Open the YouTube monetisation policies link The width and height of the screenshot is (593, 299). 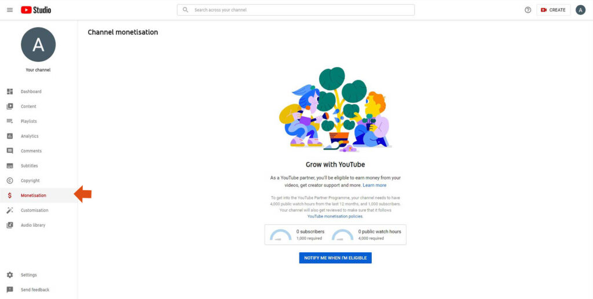pyautogui.click(x=335, y=216)
